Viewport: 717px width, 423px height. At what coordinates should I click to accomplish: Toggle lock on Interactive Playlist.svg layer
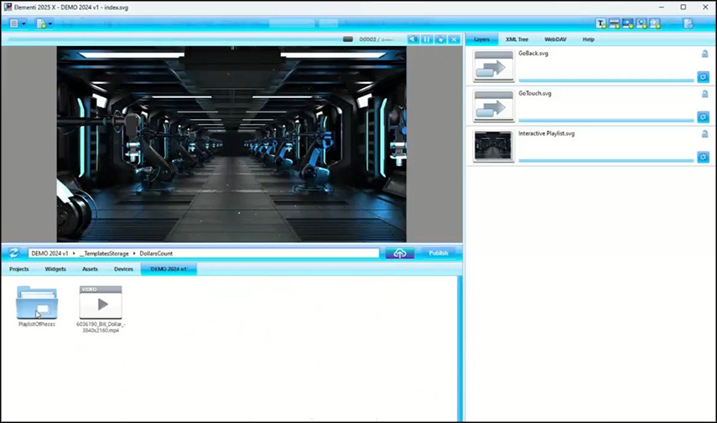tap(704, 134)
